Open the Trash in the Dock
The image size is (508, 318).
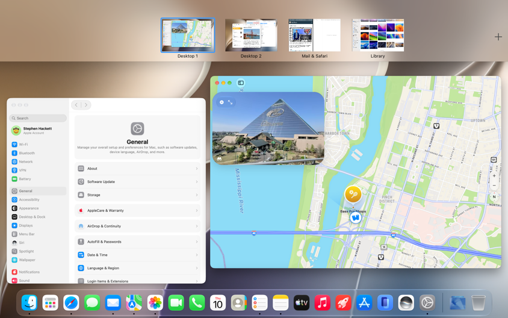coord(478,303)
